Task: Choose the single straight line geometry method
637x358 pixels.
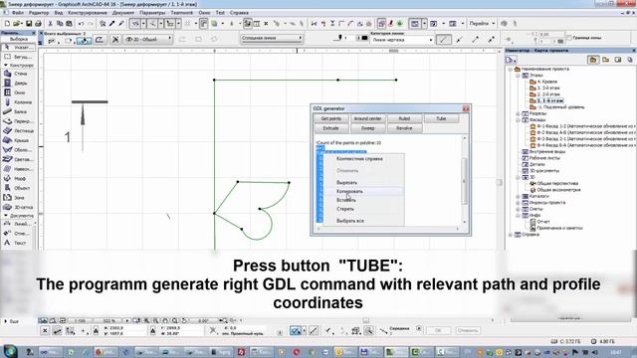Action: point(443,40)
